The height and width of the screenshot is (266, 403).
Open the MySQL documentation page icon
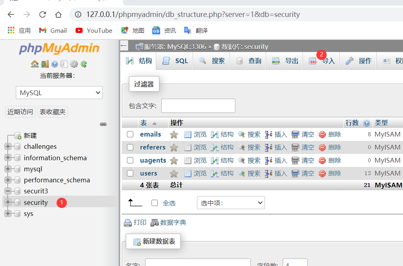pyautogui.click(x=64, y=64)
